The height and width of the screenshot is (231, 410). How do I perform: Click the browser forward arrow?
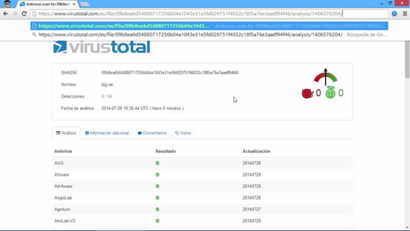pyautogui.click(x=15, y=13)
